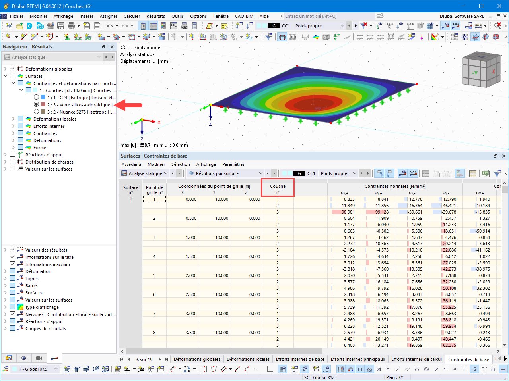Screen dimensions: 509x381
Task: Uncheck Informations sur le titre checkbox
Action: pyautogui.click(x=13, y=257)
